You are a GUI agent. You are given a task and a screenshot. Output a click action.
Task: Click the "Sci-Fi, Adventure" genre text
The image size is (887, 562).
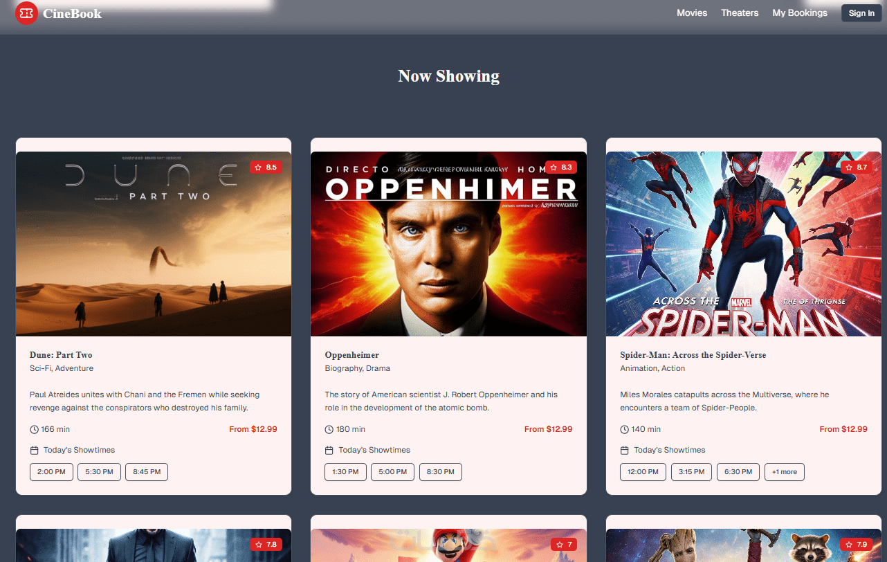point(62,368)
